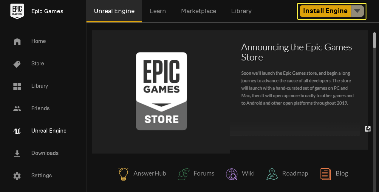Open Downloads via the download arrow icon
379x192 pixels.
coord(17,153)
